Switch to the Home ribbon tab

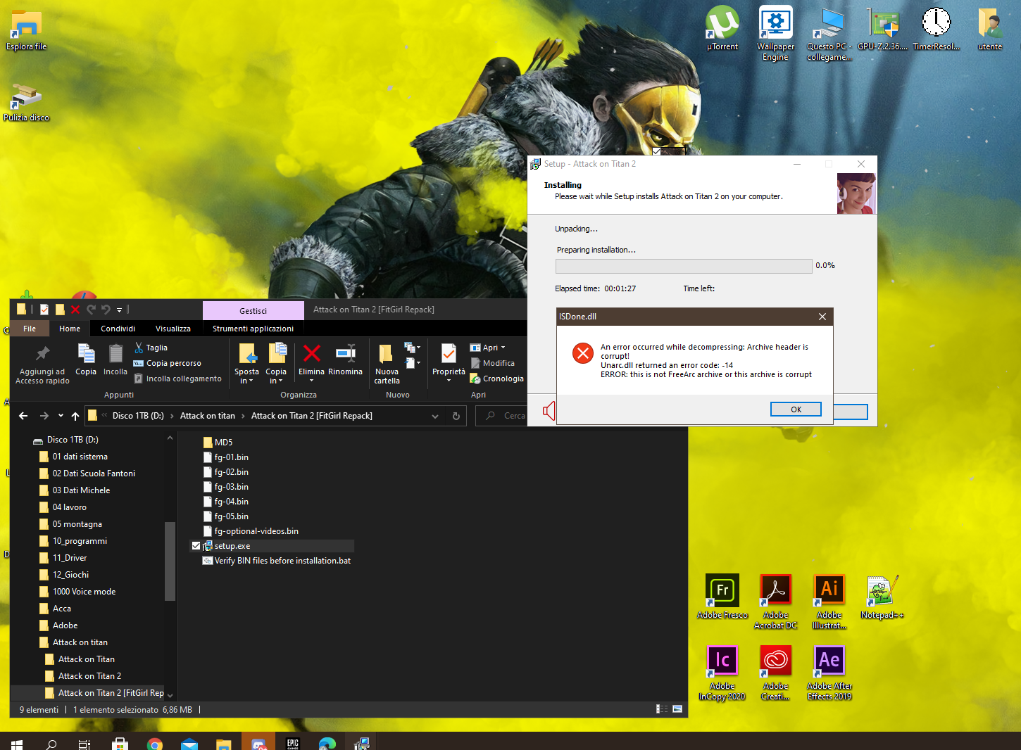click(x=70, y=329)
